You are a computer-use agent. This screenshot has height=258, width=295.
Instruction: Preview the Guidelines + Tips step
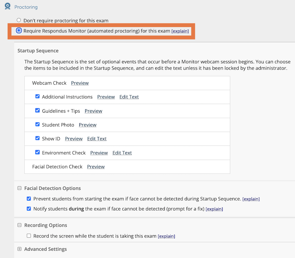[x=93, y=111]
